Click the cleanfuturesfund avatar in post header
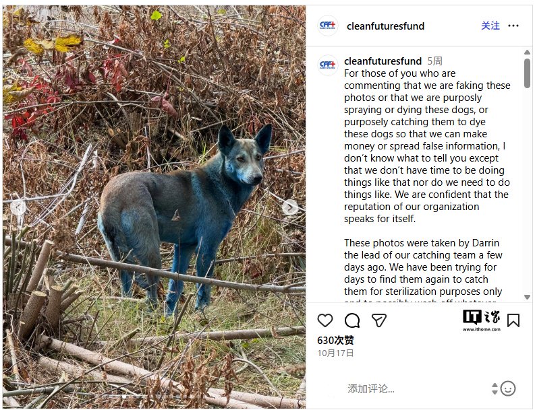This screenshot has height=414, width=535. pos(328,26)
